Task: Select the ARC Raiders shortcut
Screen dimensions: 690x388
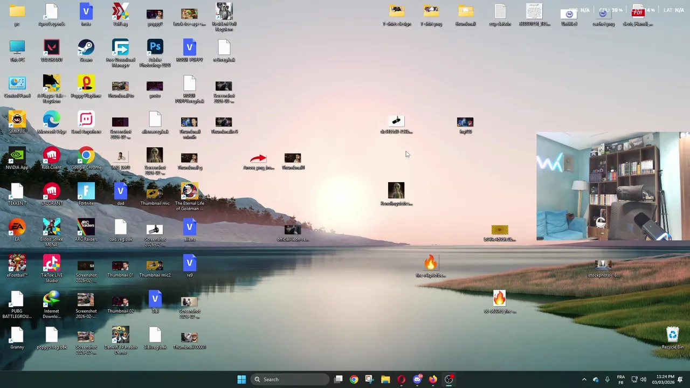Action: coord(86,231)
